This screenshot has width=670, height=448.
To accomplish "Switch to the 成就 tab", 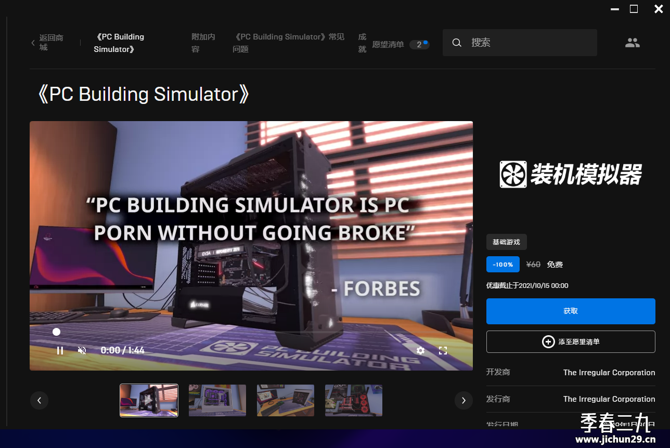I will click(x=362, y=43).
